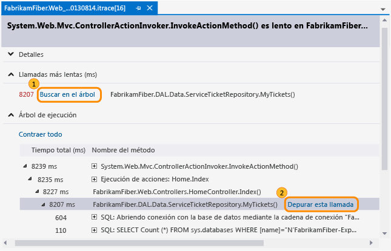
Task: Click the Depurar esta llamada link
Action: (x=320, y=204)
